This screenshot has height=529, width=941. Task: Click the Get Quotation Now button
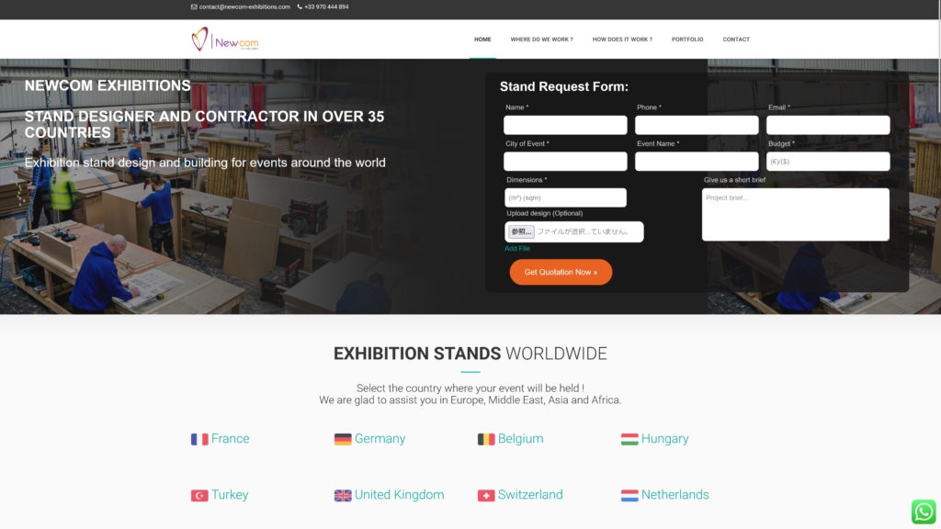(x=561, y=272)
